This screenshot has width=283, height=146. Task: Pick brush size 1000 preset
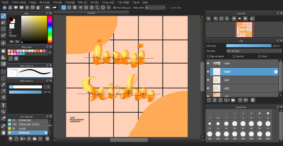tap(268, 135)
